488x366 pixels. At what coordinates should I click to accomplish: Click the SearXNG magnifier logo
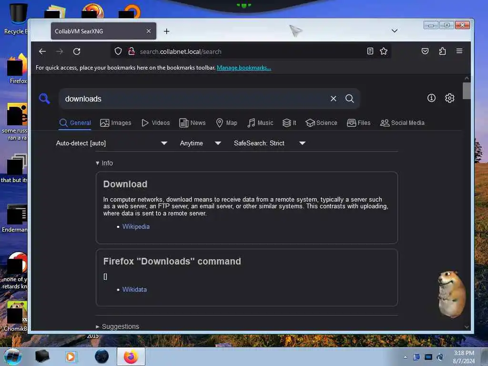click(x=44, y=99)
